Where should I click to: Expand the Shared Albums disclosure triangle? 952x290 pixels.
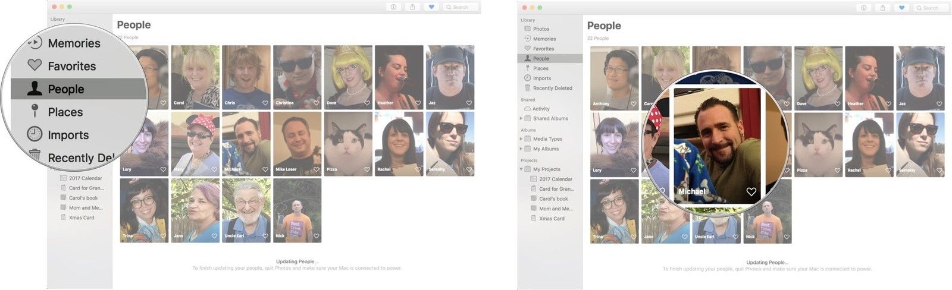coord(521,118)
